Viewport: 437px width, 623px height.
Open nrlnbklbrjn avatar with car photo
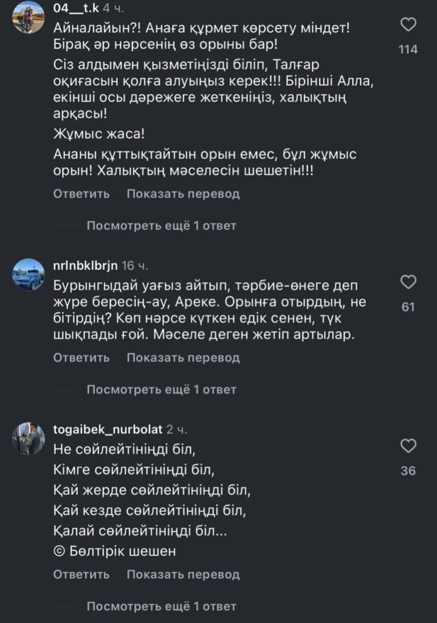coord(29,273)
